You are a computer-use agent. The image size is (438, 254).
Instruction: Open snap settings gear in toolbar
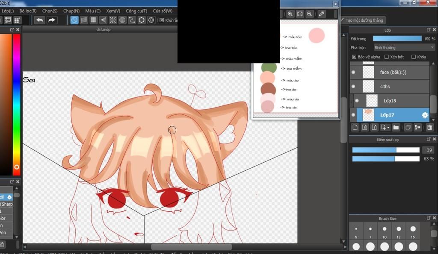[x=151, y=20]
